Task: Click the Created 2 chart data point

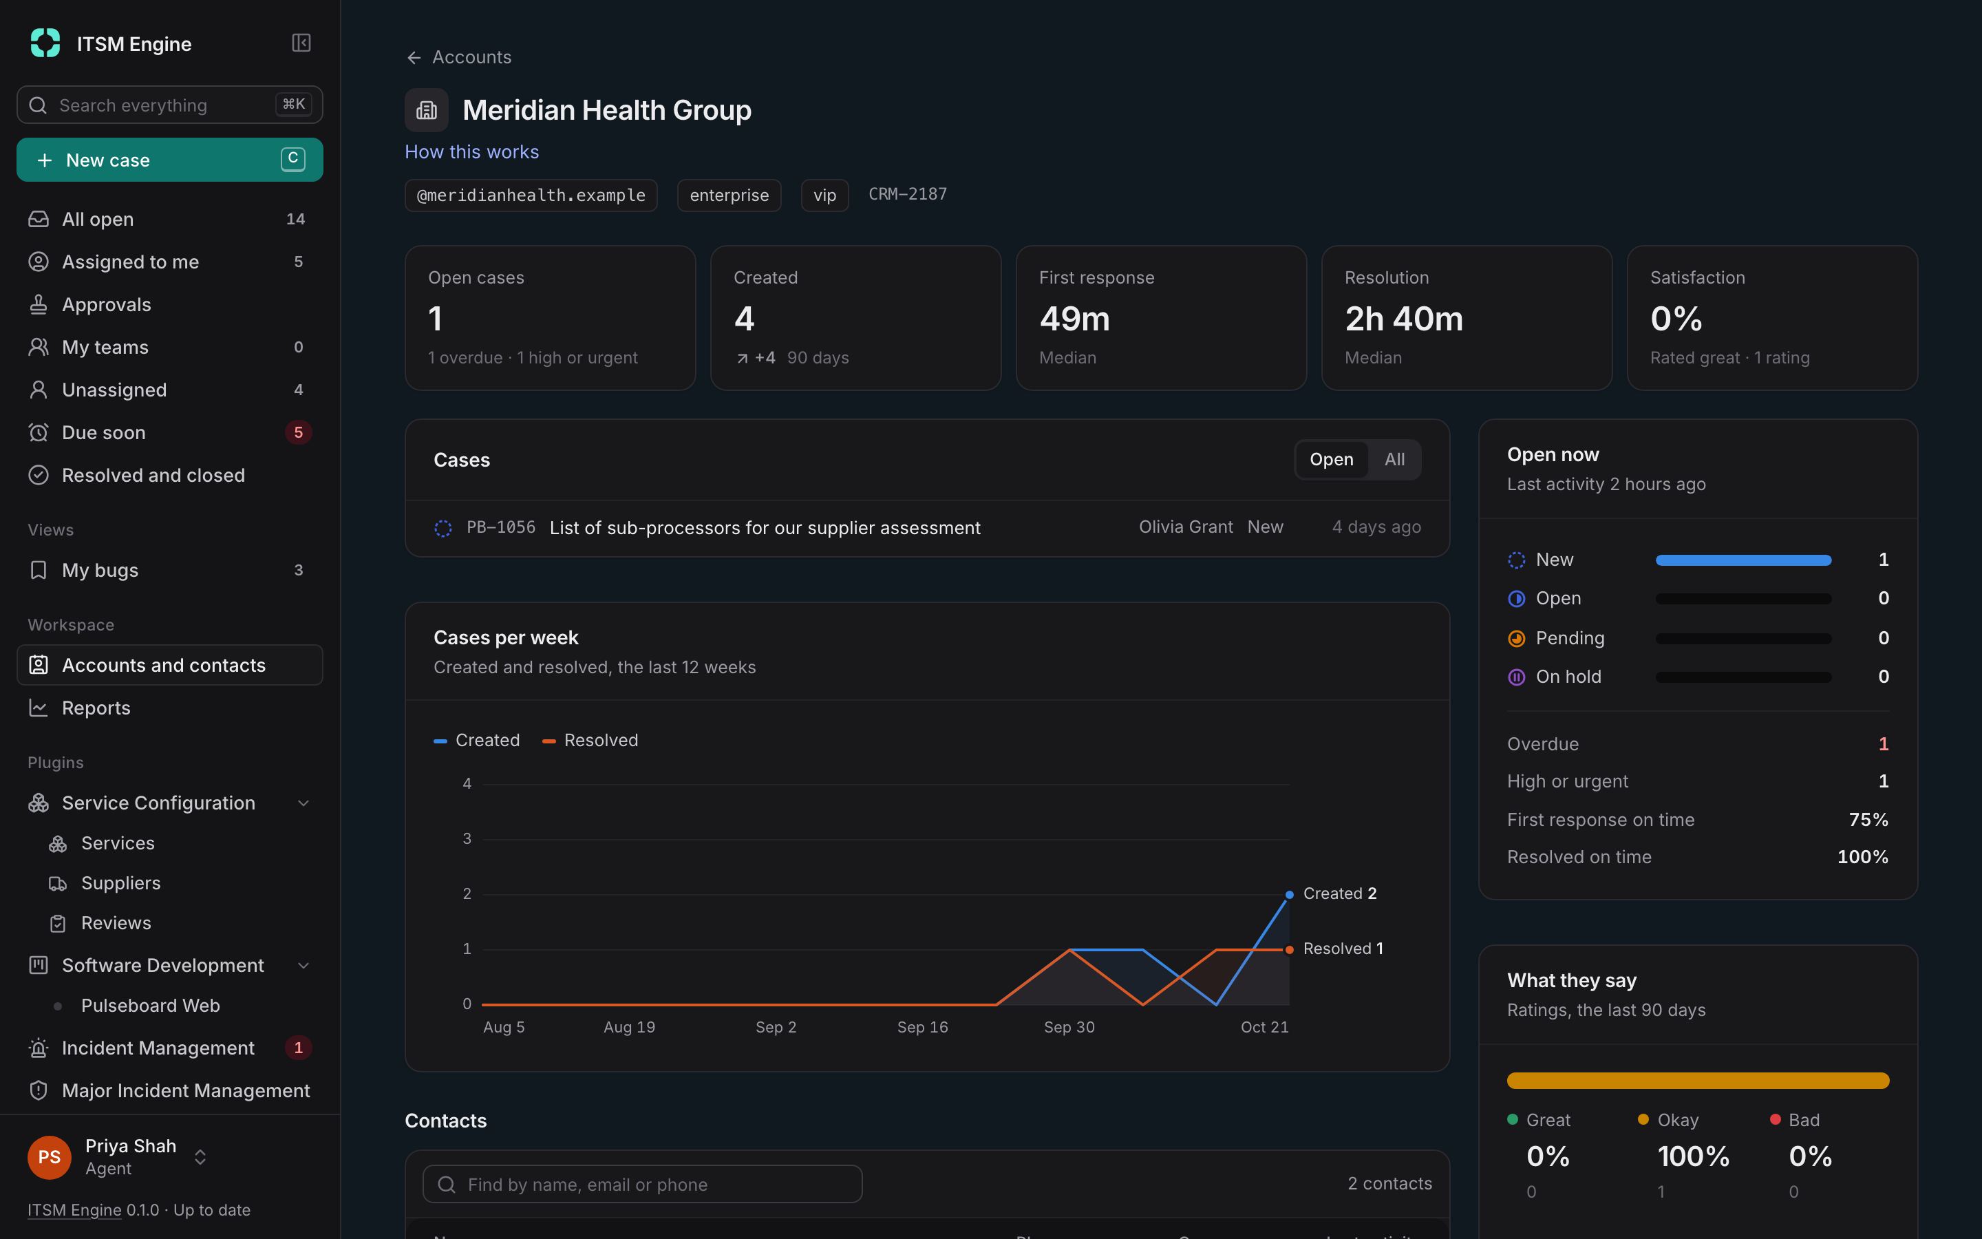Action: (1289, 894)
